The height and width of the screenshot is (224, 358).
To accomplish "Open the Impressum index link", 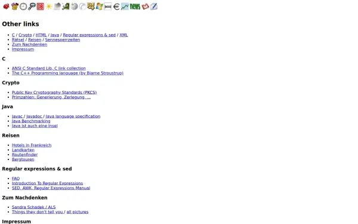I will 23,50.
